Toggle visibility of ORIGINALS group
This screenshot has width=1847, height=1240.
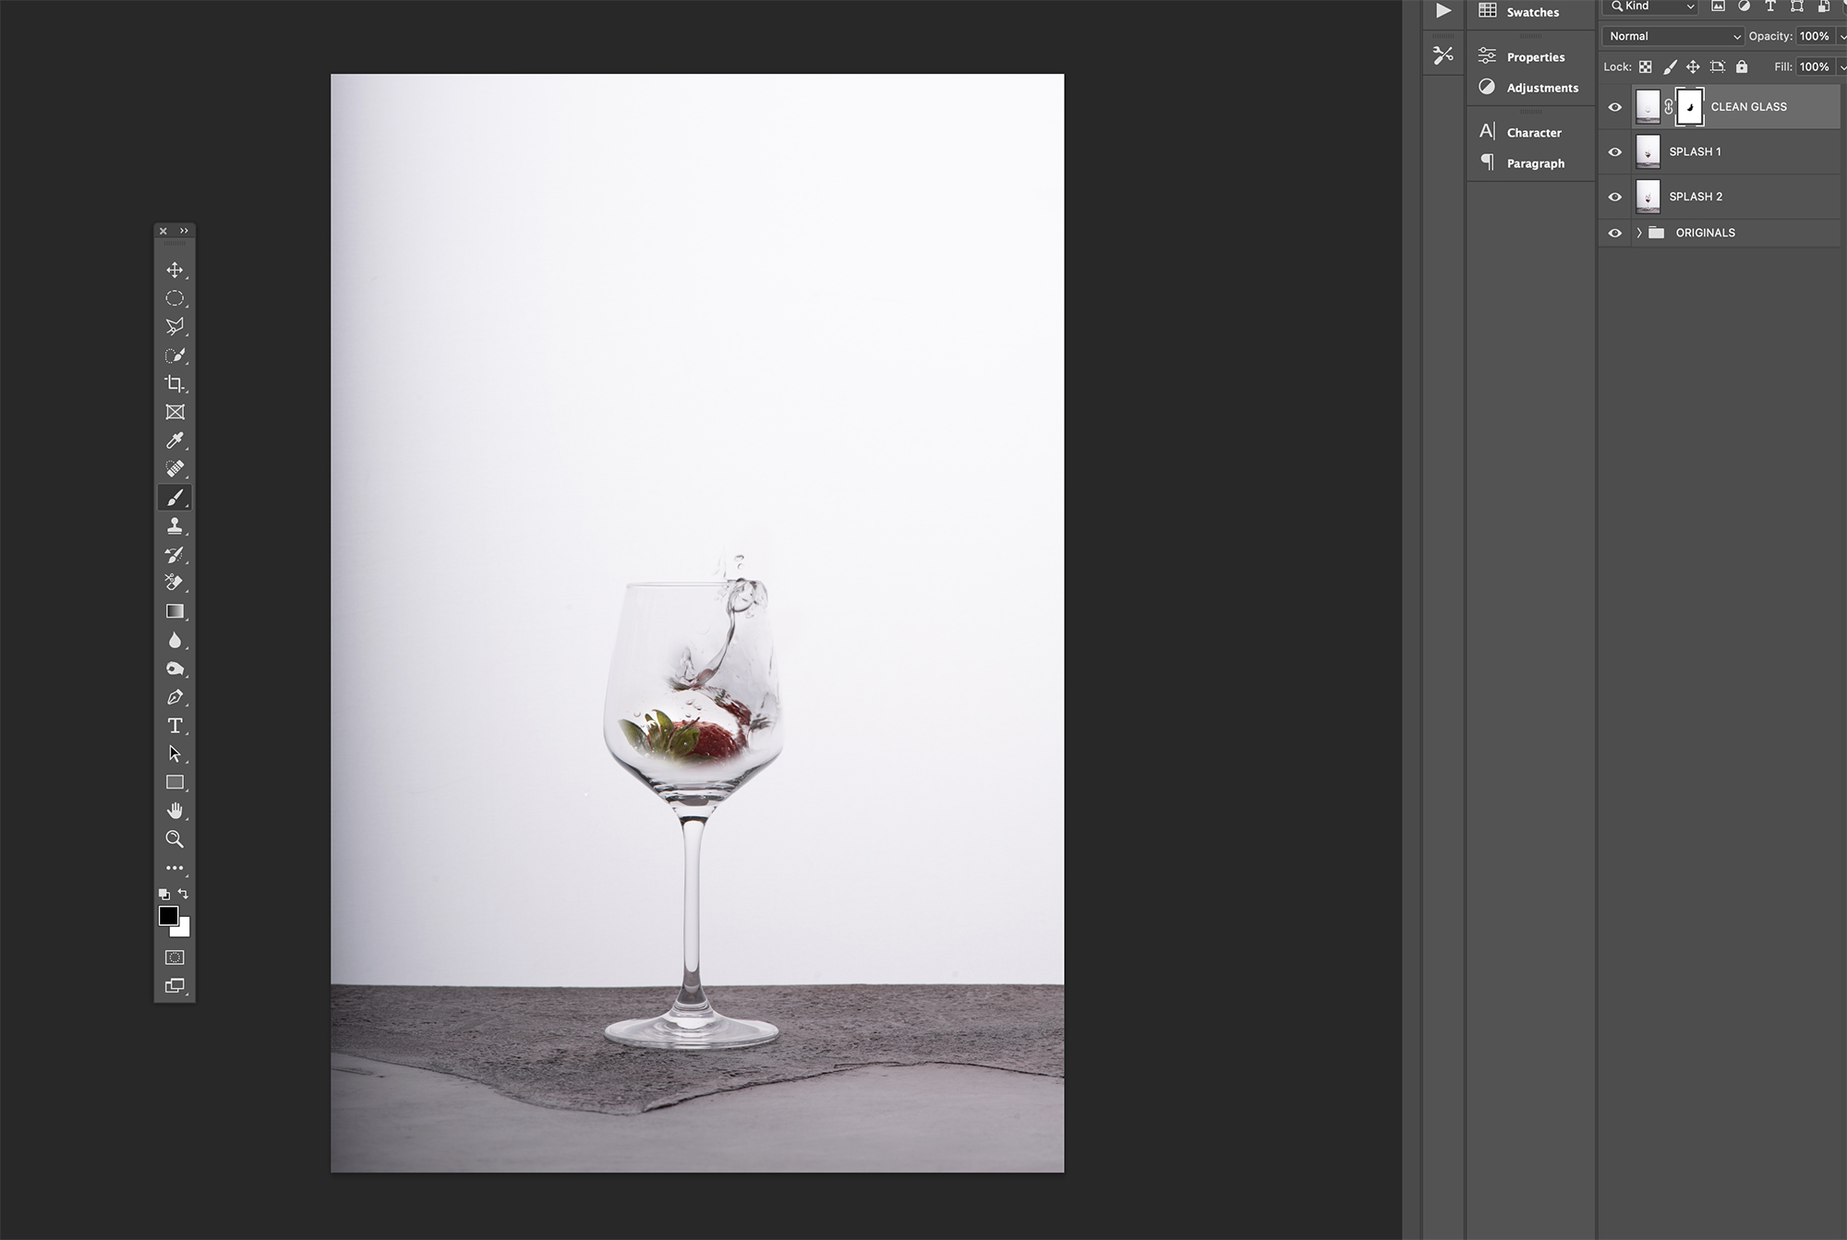pyautogui.click(x=1614, y=233)
